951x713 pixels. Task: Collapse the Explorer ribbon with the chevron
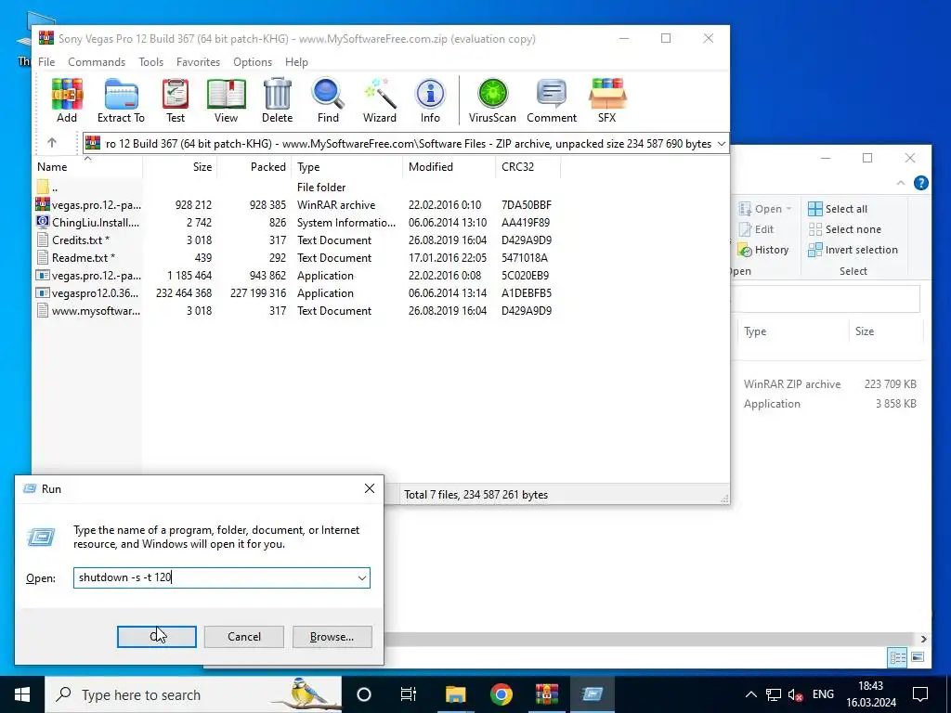point(901,183)
